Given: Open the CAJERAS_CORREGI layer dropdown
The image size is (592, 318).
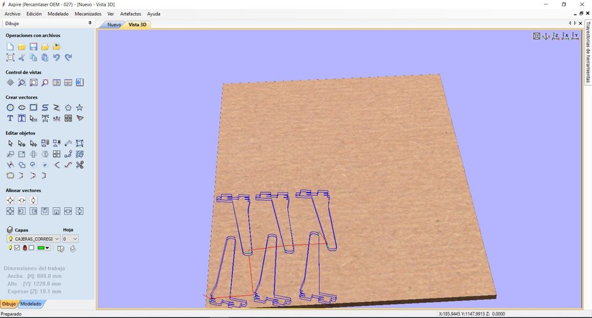Looking at the screenshot, I should (33, 239).
